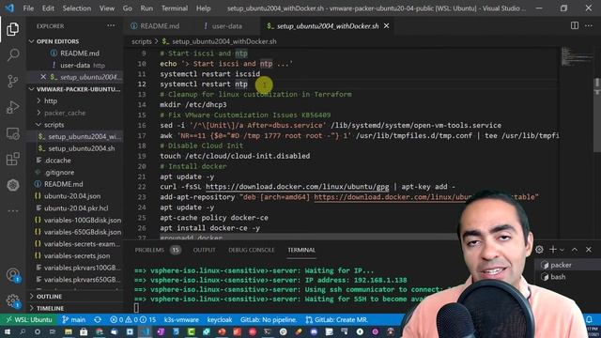Close the setup_ubuntu2004_withDocker.sh tab
This screenshot has height=338, width=601.
tap(386, 25)
